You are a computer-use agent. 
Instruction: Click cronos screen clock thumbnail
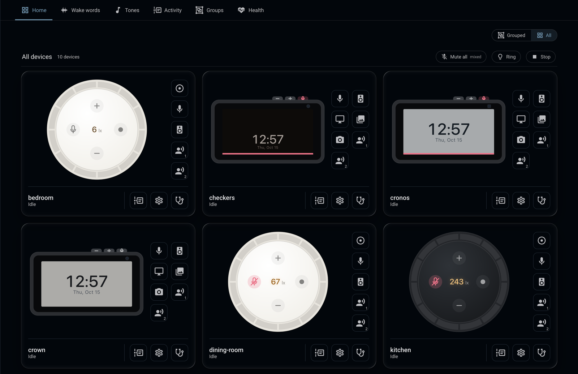click(449, 132)
